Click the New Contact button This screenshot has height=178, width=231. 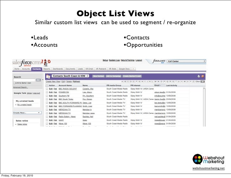pyautogui.click(x=99, y=76)
